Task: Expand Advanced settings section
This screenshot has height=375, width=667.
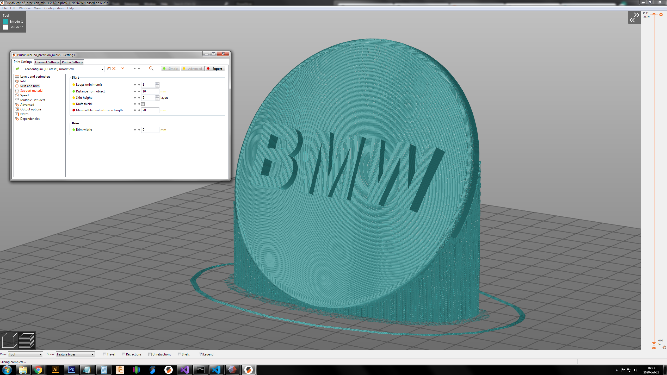Action: 27,104
